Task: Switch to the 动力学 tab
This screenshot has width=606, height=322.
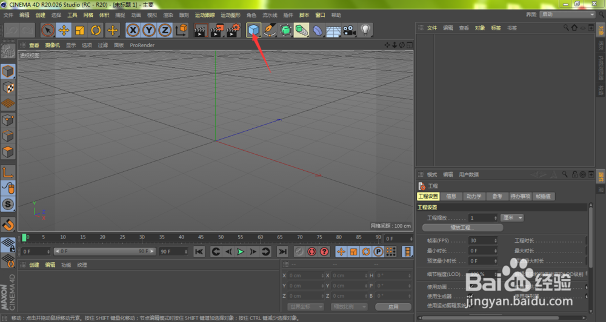Action: 474,197
